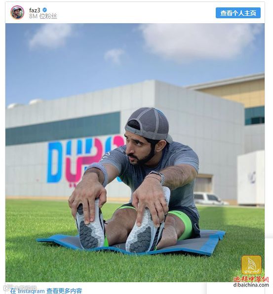Viewport: 273px width, 294px height.
Task: Open the faz3 username link
Action: pos(35,10)
